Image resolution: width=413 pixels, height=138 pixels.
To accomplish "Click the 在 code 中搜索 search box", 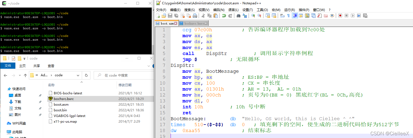I will pyautogui.click(x=124, y=75).
